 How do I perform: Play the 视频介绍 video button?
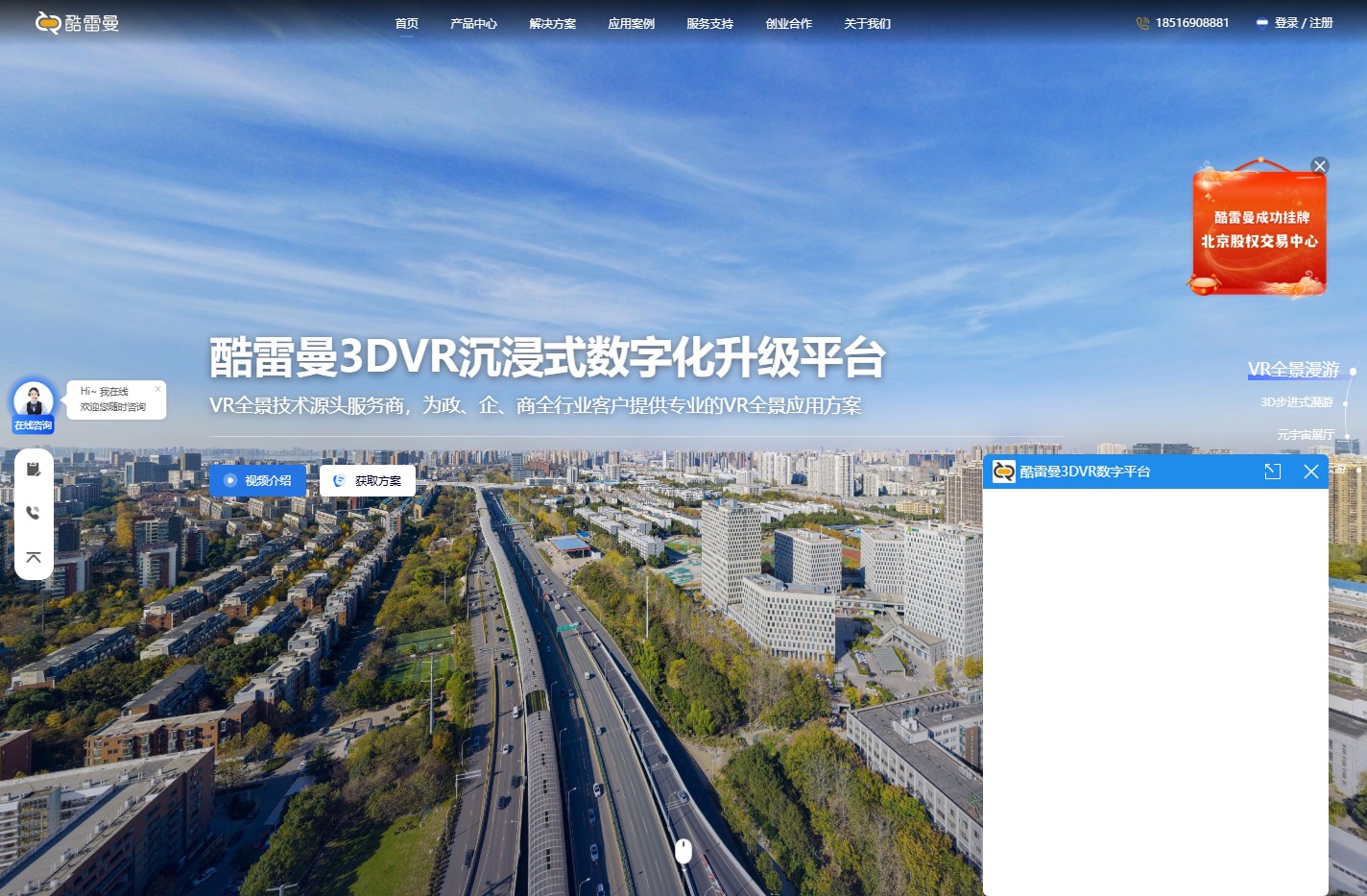tap(257, 480)
